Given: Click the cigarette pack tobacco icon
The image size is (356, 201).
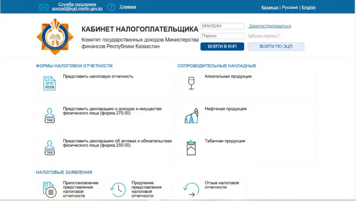Looking at the screenshot, I should pyautogui.click(x=191, y=148).
